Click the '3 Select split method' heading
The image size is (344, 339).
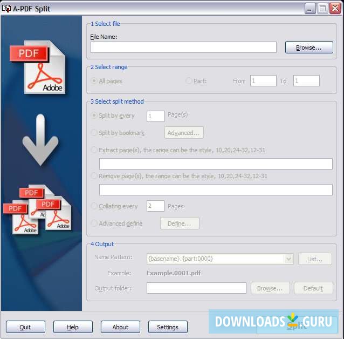(117, 101)
